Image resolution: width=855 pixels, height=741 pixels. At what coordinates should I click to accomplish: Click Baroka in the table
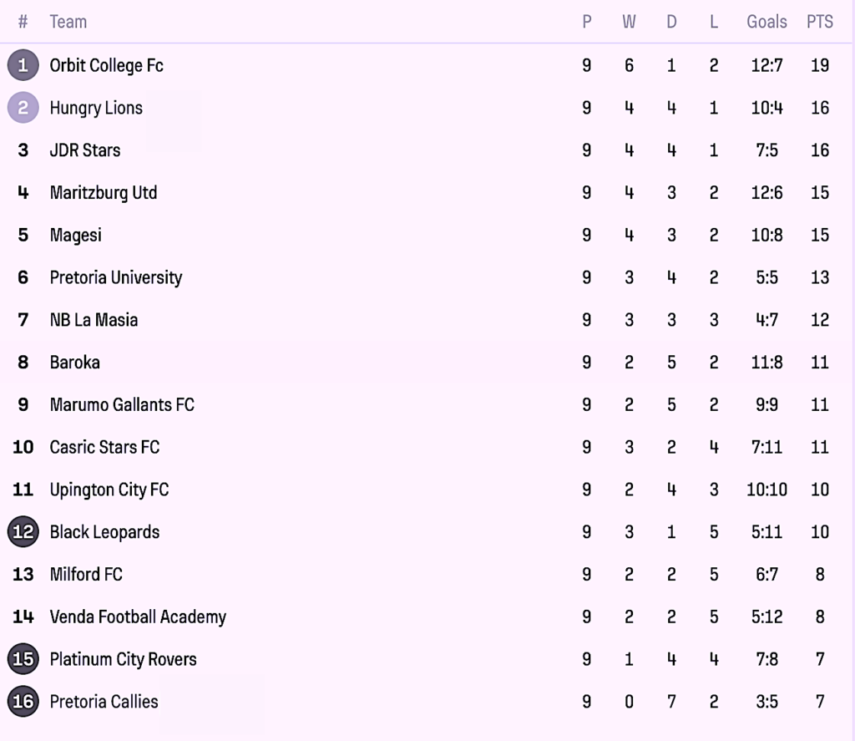[x=74, y=363]
